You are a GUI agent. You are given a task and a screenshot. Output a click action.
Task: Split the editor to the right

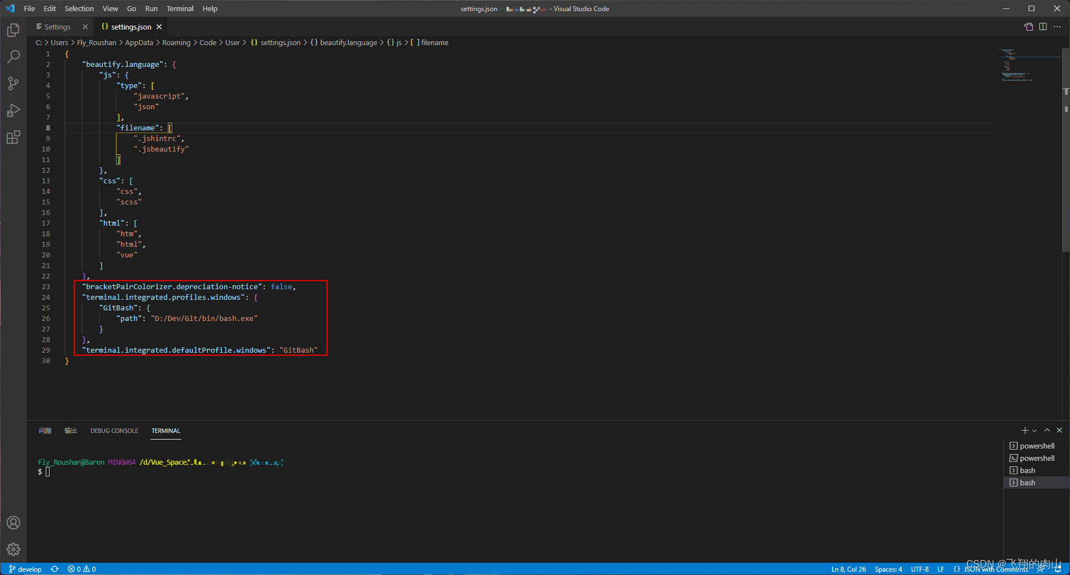(x=1043, y=27)
